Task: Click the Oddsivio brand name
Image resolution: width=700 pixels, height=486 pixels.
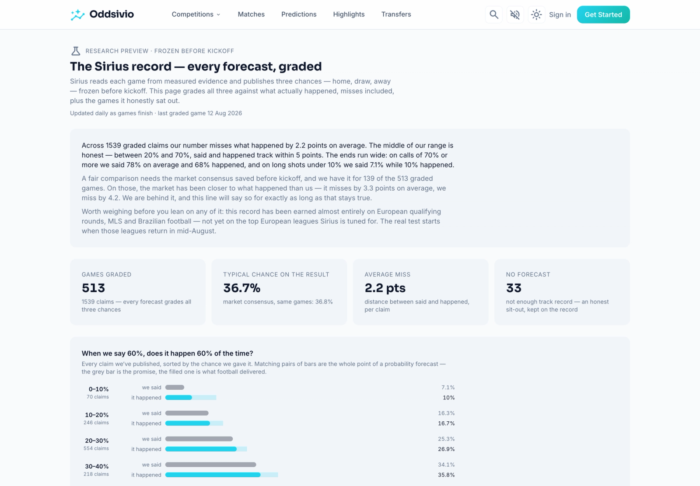Action: click(x=112, y=14)
